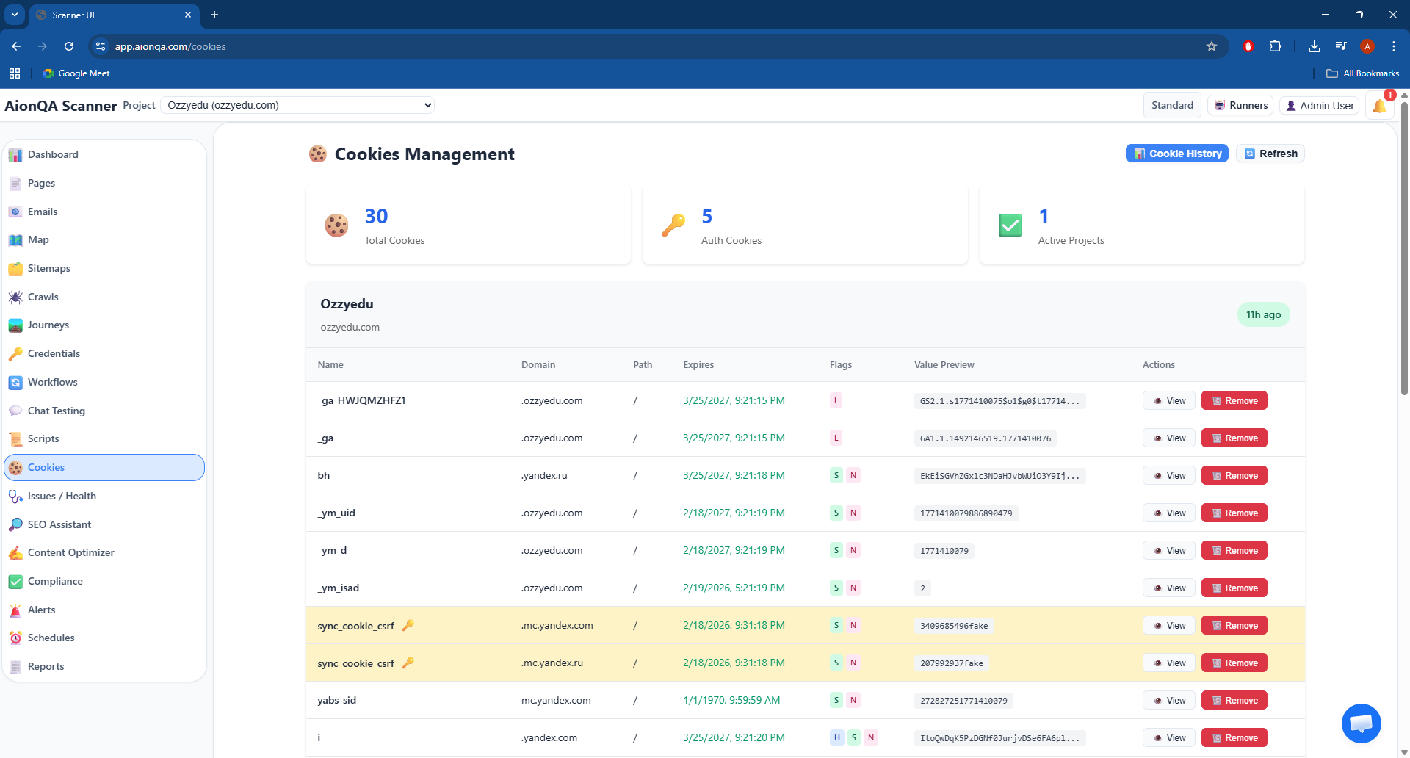Go to Issues / Health section

(62, 496)
